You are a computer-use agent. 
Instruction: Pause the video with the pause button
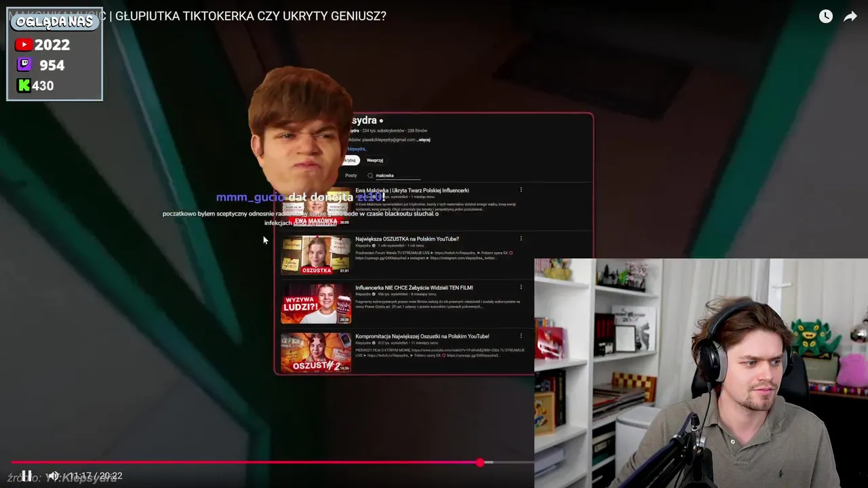pos(26,476)
